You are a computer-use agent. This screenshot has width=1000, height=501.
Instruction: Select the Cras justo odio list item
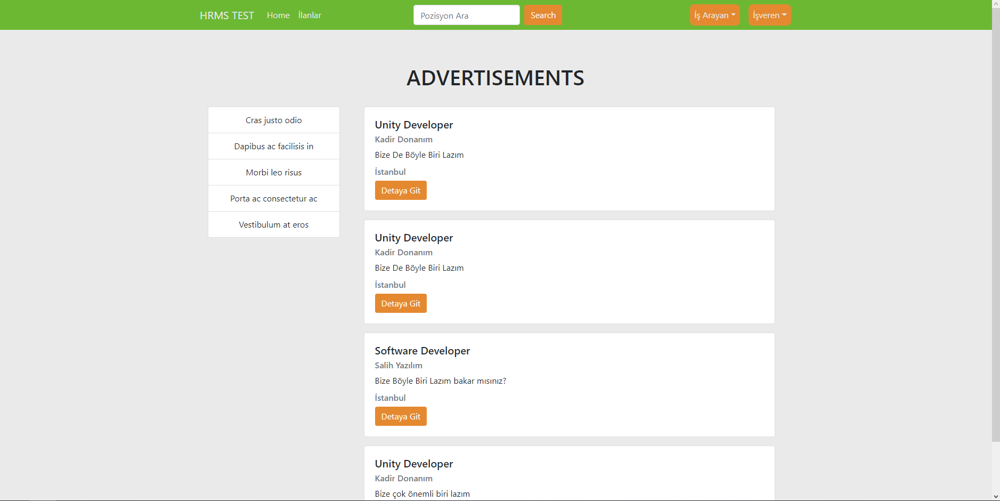click(274, 120)
